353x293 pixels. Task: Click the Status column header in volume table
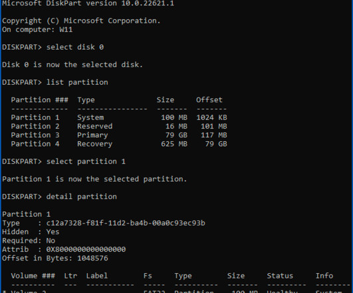tap(280, 276)
